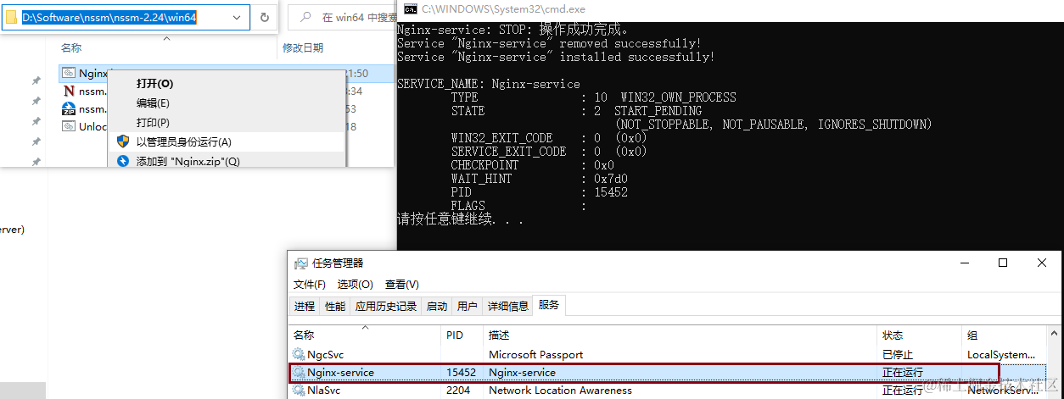The image size is (1064, 399).
Task: Click the 正在运行 status of Nginx-service
Action: pyautogui.click(x=903, y=373)
